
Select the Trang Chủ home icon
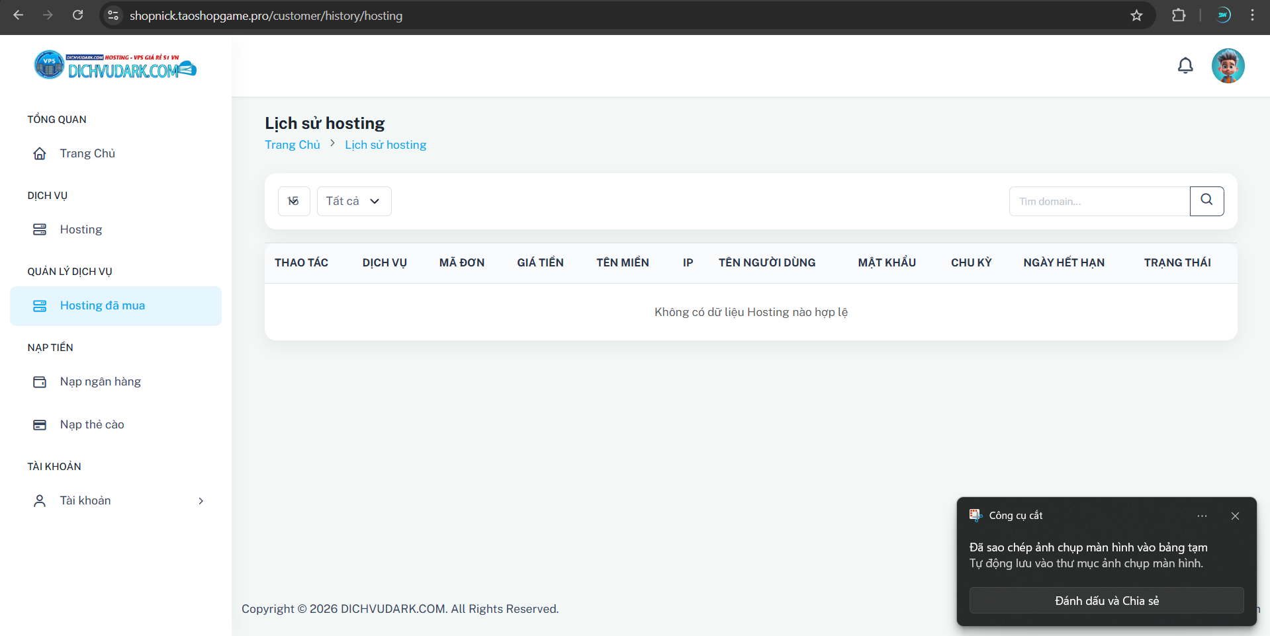(40, 153)
